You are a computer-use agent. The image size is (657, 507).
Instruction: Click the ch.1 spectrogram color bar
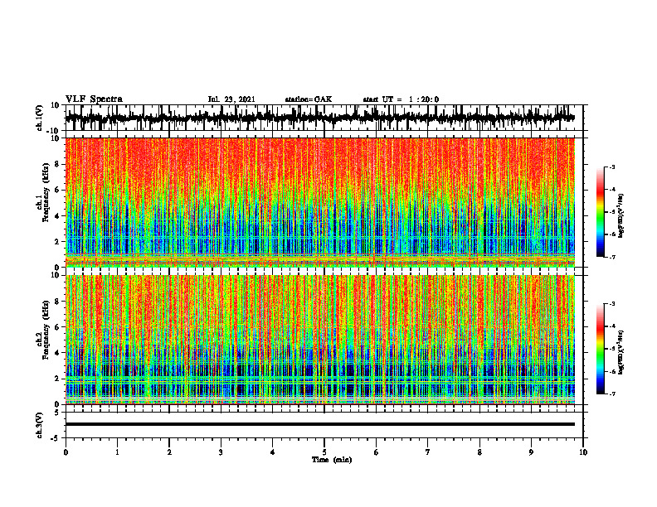[x=601, y=212]
